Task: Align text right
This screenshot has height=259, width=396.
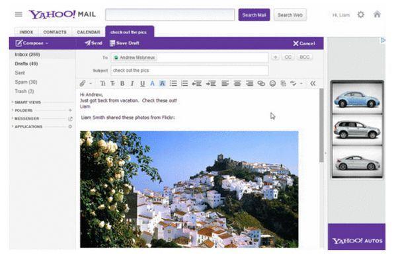Action: (249, 83)
